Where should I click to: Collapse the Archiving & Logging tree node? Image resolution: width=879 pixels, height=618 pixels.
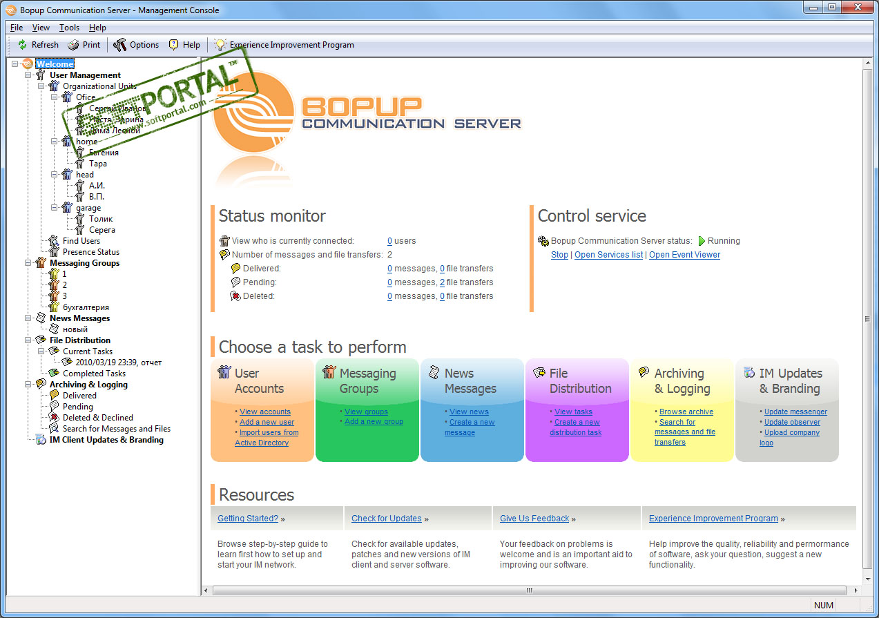(x=28, y=385)
